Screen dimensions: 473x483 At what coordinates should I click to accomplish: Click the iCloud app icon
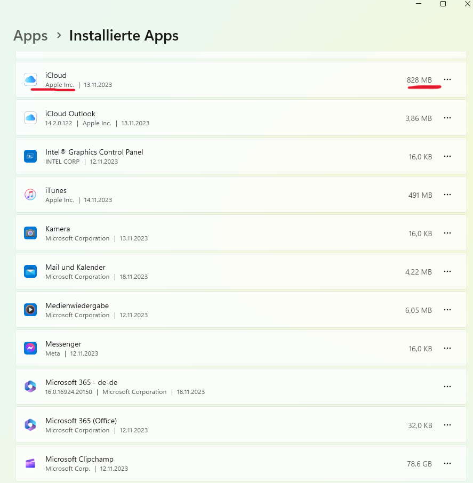(30, 79)
